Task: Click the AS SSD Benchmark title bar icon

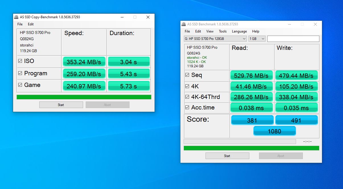Action: tap(184, 24)
